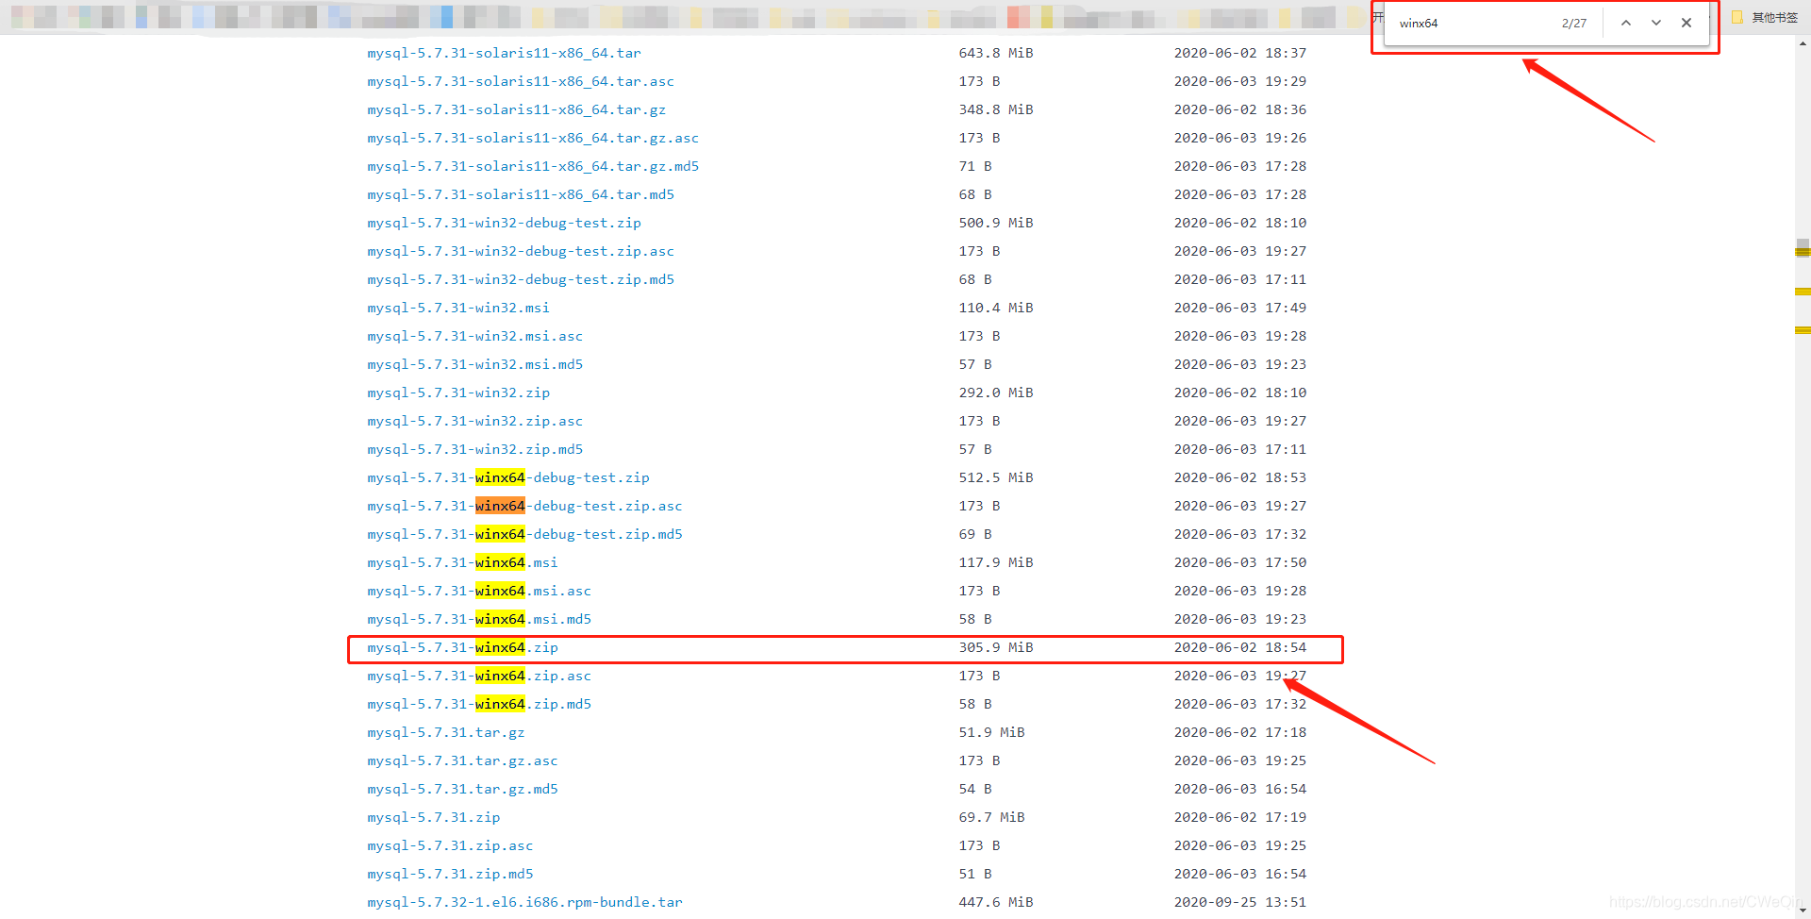Open the 其他书签 bookmarks folder
Viewport: 1811px width, 919px height.
point(1765,17)
